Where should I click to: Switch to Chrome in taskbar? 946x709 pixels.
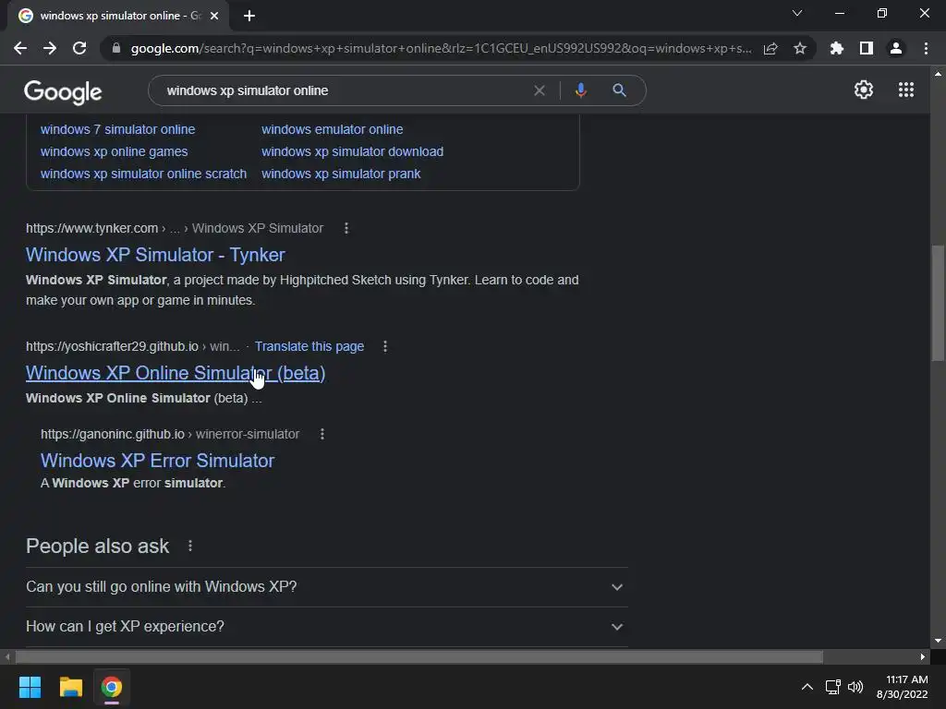coord(112,687)
